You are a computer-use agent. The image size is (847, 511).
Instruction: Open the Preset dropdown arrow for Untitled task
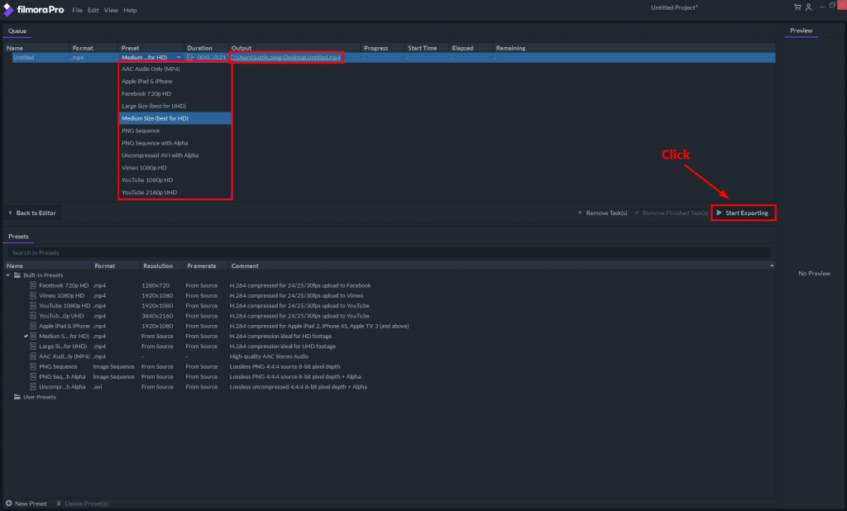tap(179, 57)
